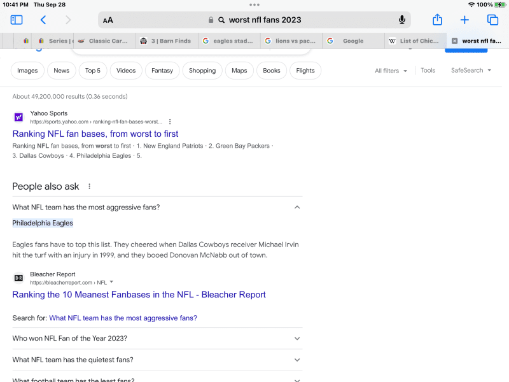Switch to the Classic Car tab
The image size is (509, 382).
click(x=104, y=41)
